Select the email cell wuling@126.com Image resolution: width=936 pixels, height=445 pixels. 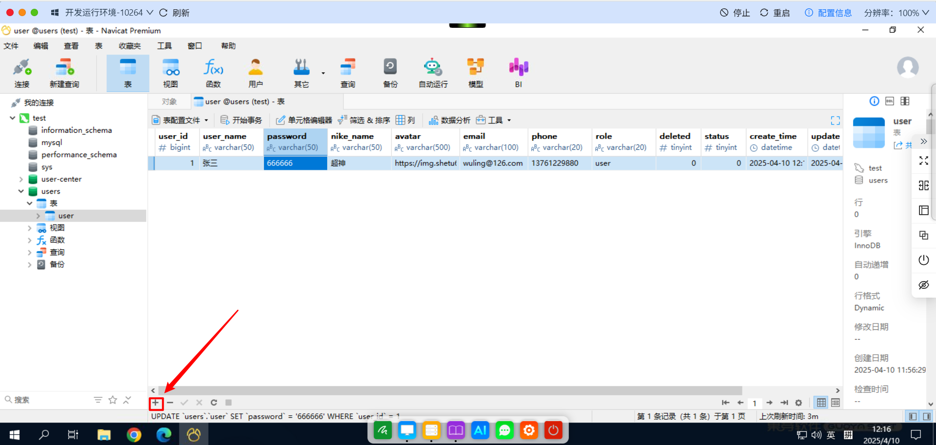(x=493, y=163)
